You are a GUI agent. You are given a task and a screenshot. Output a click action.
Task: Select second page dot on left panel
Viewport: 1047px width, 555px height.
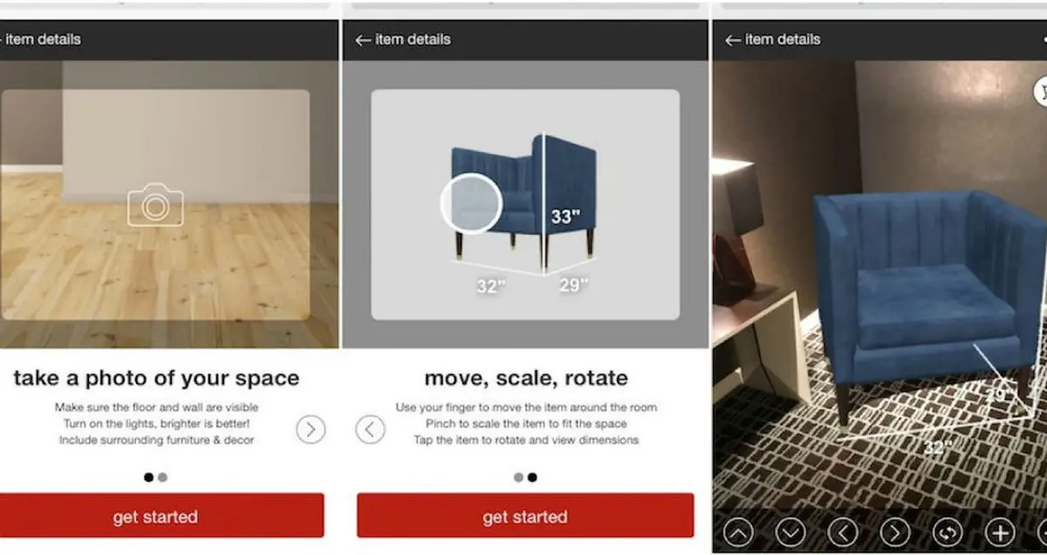pyautogui.click(x=162, y=477)
